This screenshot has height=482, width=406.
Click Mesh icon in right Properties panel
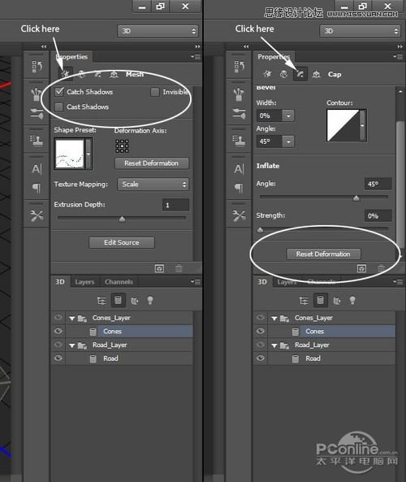[267, 74]
